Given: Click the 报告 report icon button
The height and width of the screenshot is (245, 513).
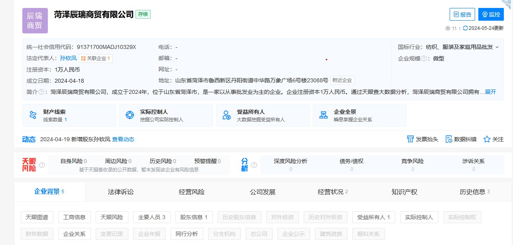Looking at the screenshot, I should click(x=457, y=14).
